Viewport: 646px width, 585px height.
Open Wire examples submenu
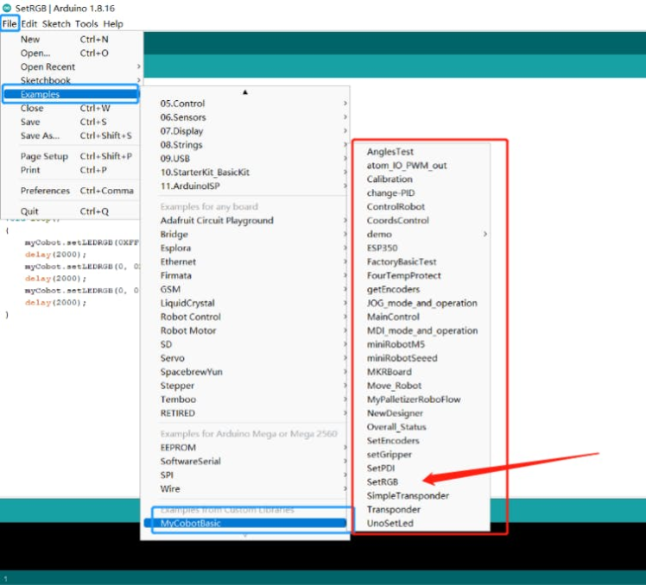pyautogui.click(x=245, y=488)
